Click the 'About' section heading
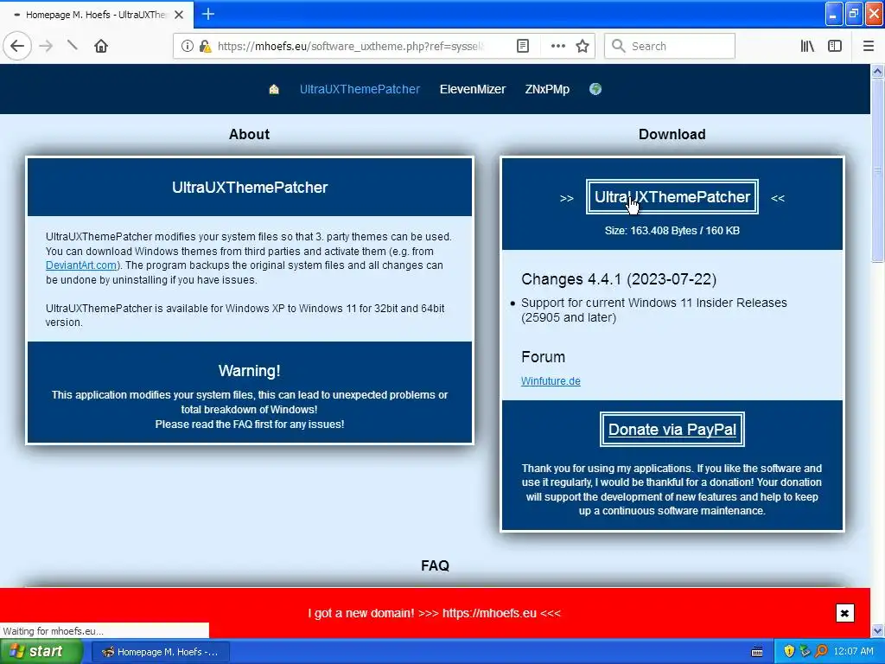 pos(249,134)
